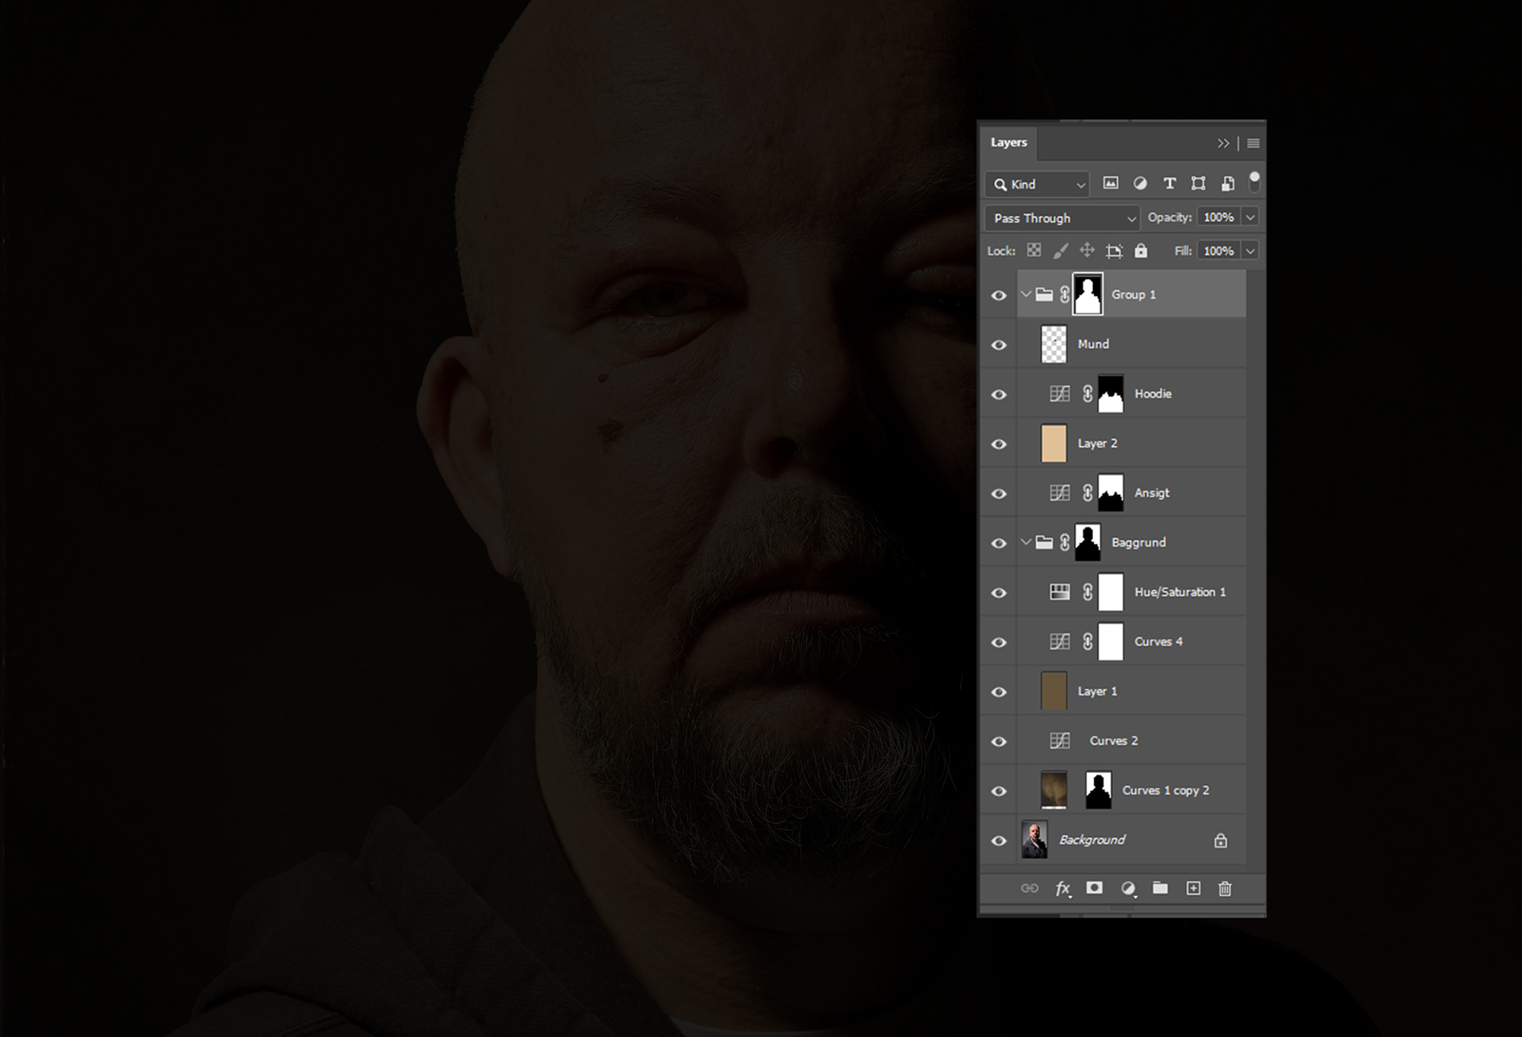Filter layers by smart object icon
The height and width of the screenshot is (1037, 1522).
(1227, 184)
